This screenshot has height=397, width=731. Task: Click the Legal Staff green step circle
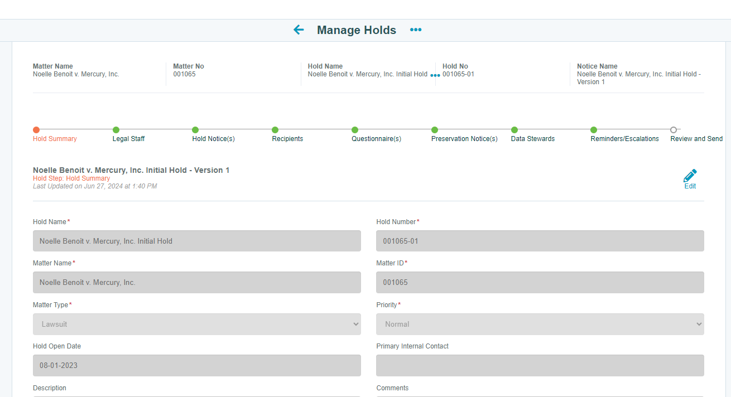pos(116,128)
